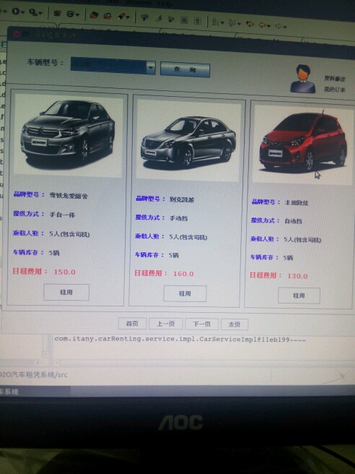Image resolution: width=355 pixels, height=474 pixels.
Task: Click 租用 under the 日租费用 150.0 car
Action: (x=66, y=292)
